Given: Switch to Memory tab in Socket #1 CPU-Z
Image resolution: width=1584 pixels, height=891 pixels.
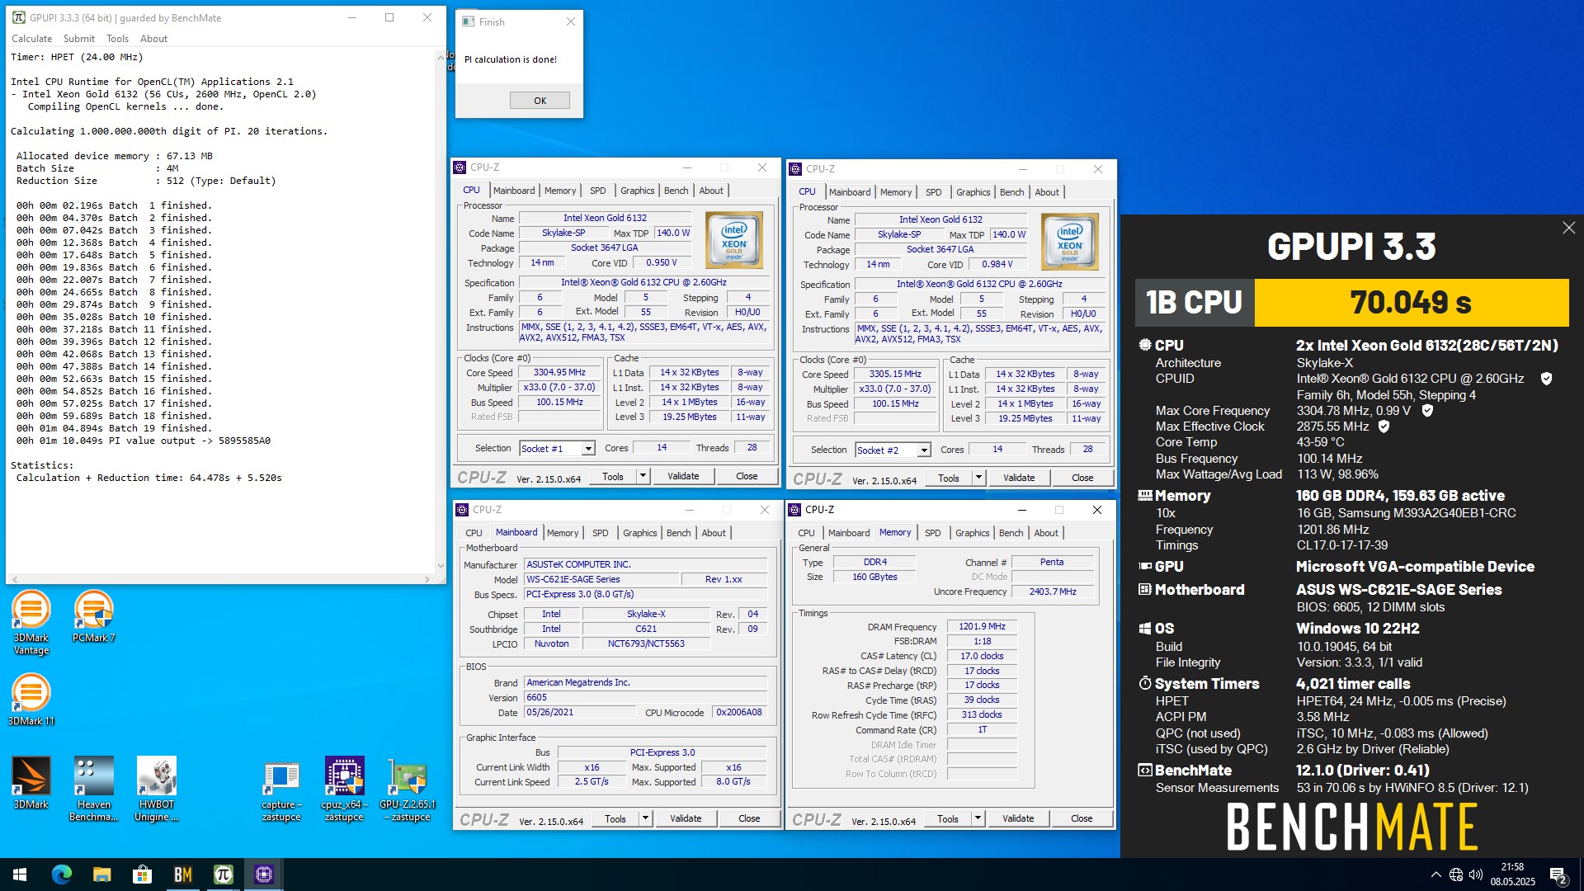Looking at the screenshot, I should pyautogui.click(x=560, y=191).
